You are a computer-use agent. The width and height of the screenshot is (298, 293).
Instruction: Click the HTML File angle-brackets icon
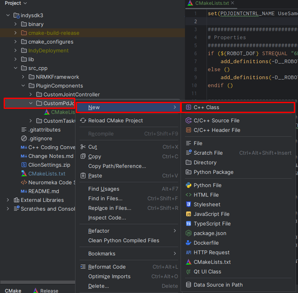(x=188, y=195)
